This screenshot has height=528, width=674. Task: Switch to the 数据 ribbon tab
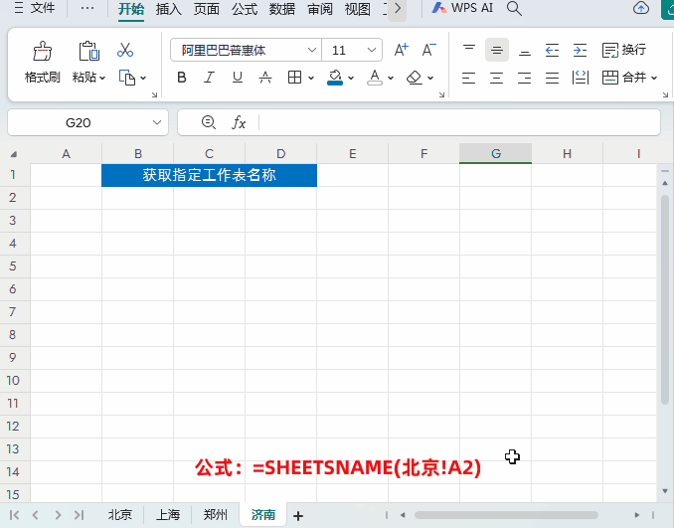[x=282, y=9]
